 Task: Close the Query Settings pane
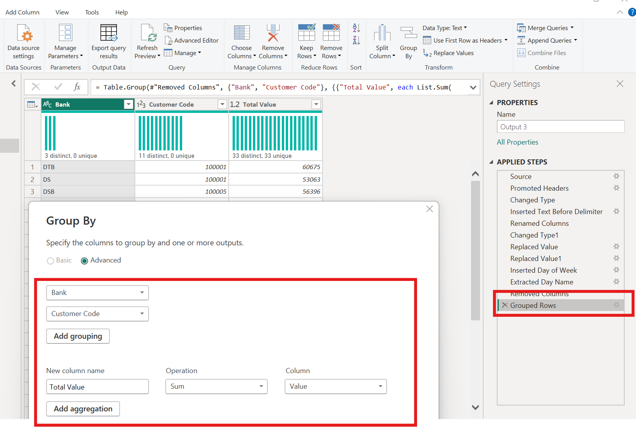[x=620, y=84]
